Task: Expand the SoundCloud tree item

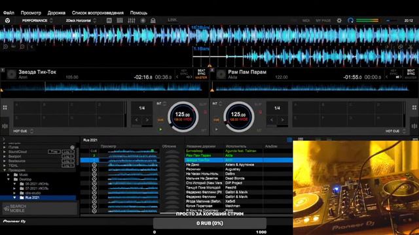Action: pos(5,152)
